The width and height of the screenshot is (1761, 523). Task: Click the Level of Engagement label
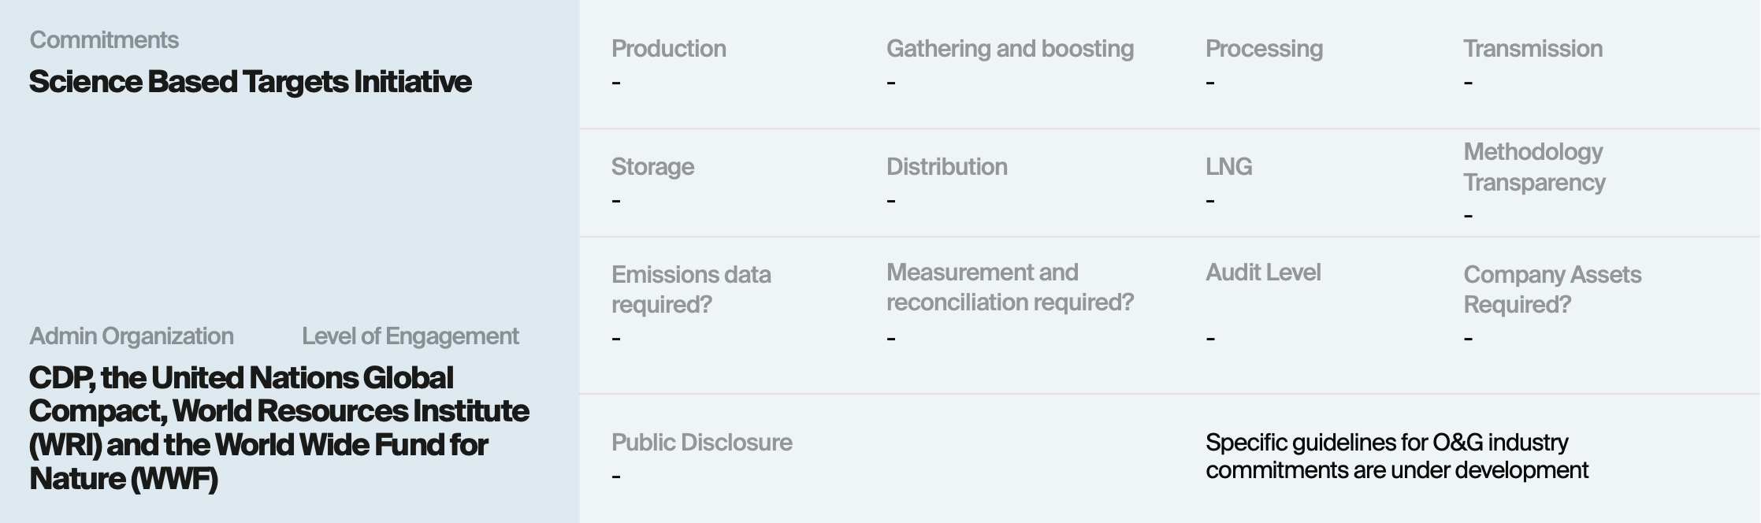pyautogui.click(x=411, y=336)
